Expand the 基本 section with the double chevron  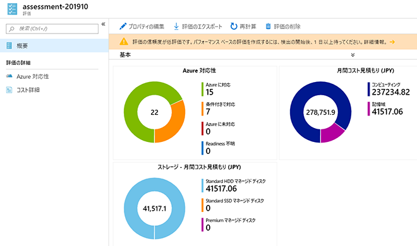[353, 55]
